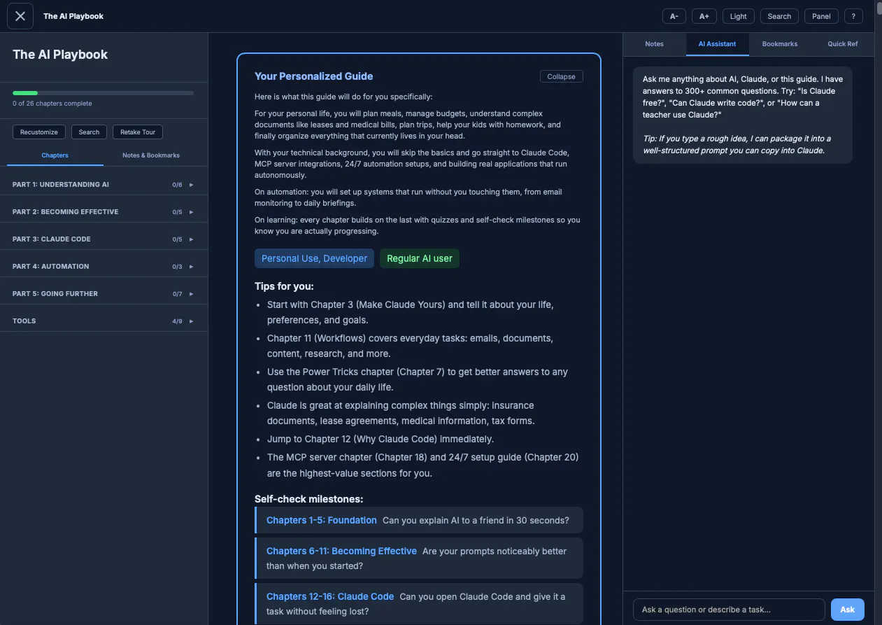Focus the Ask a question input field
The image size is (882, 625).
click(729, 610)
